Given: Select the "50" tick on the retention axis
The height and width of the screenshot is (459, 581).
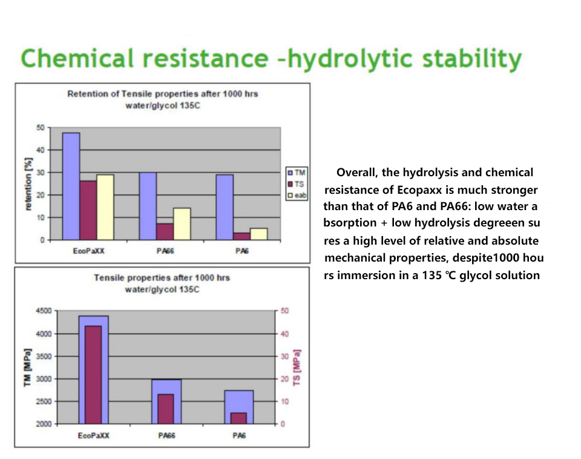Looking at the screenshot, I should (x=41, y=128).
